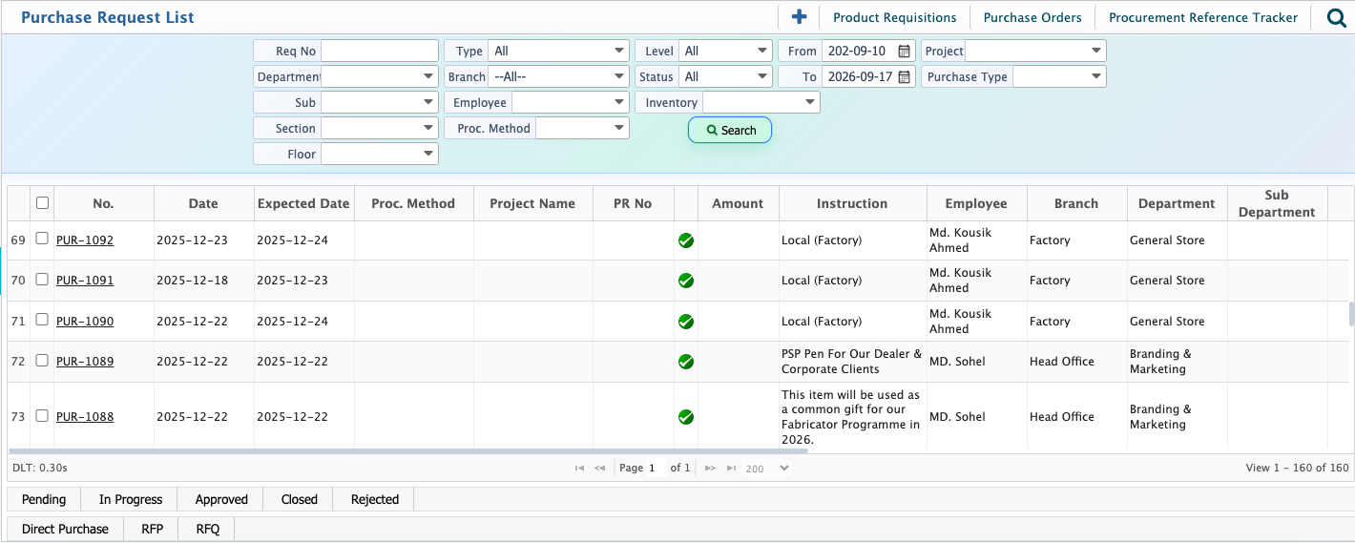Click green check status icon for PUR-1089
This screenshot has height=543, width=1355.
(x=685, y=362)
